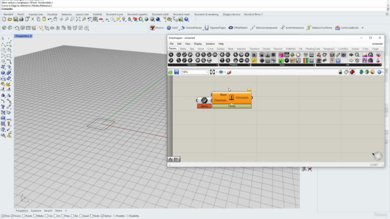Open dropdown arrow next to eye icon

coord(225,72)
